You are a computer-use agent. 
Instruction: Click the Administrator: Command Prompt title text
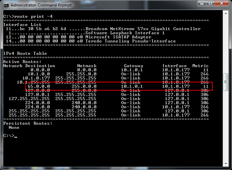pyautogui.click(x=41, y=5)
